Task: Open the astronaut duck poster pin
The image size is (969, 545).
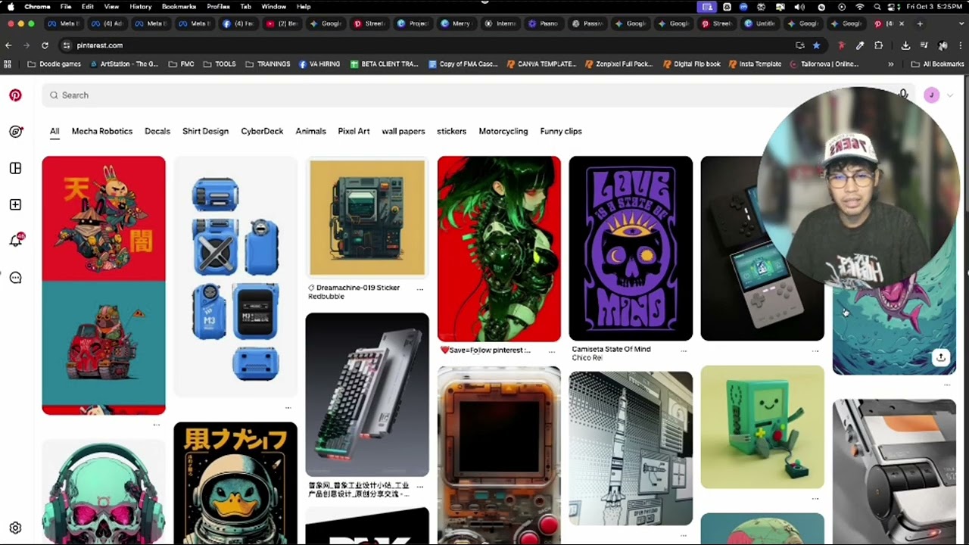Action: click(x=235, y=483)
